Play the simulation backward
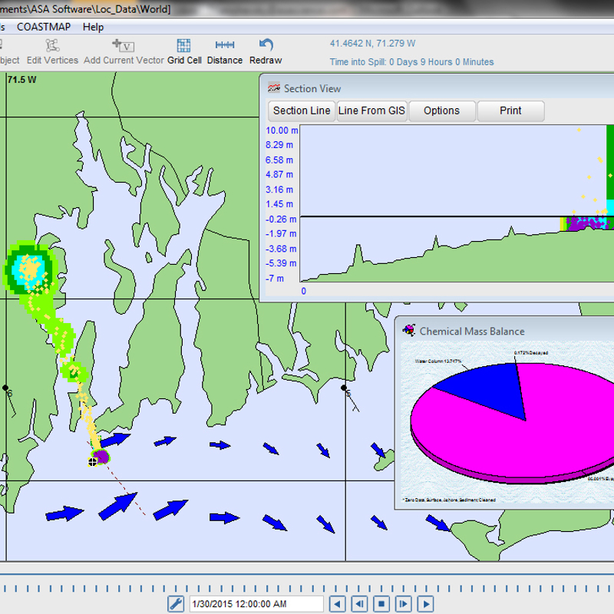The width and height of the screenshot is (614, 614). coord(338,604)
